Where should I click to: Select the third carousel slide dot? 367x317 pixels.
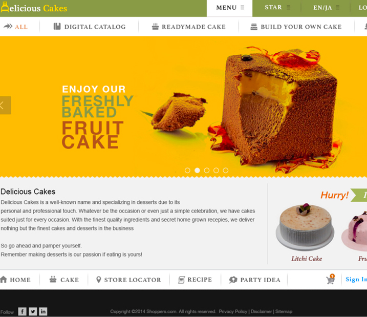pyautogui.click(x=207, y=171)
